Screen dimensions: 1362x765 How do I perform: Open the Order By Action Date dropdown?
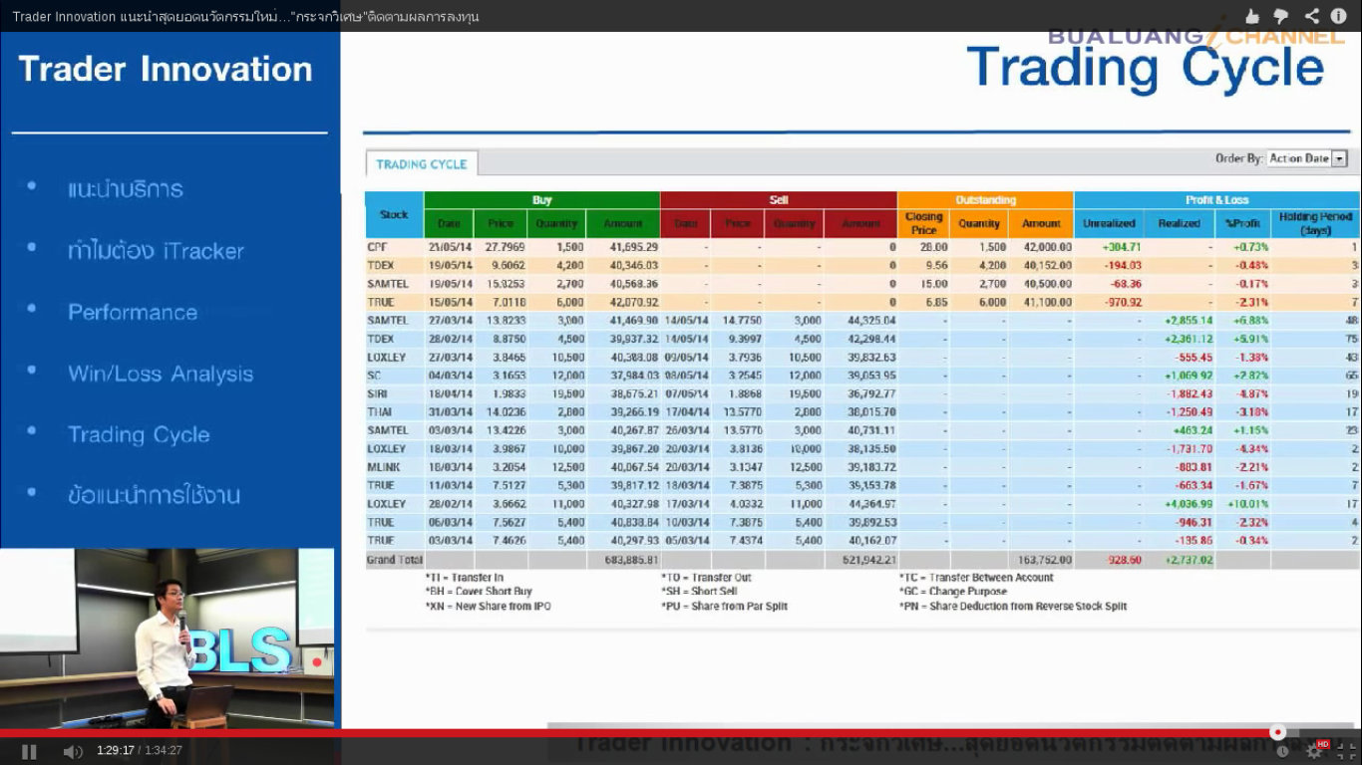coord(1307,158)
